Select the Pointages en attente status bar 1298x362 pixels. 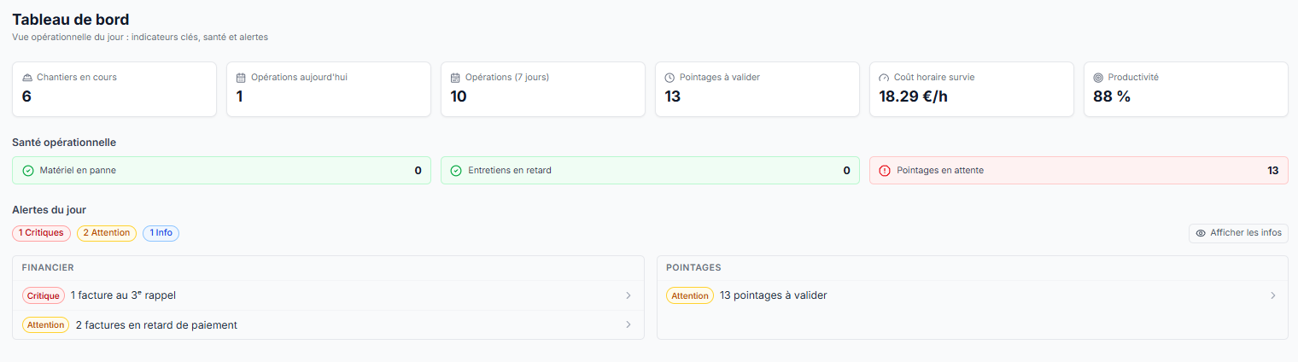point(1079,170)
